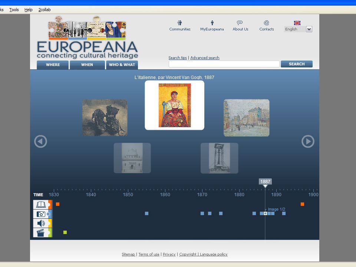Open the English language dropdown arrow
Screen dimensions: 356x267
coord(309,29)
